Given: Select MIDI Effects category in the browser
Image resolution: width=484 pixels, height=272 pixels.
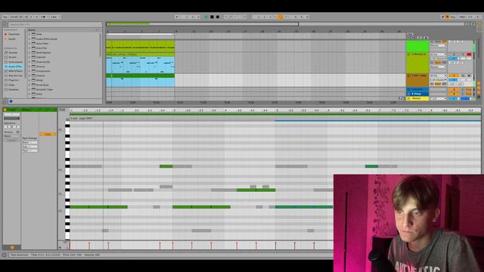Looking at the screenshot, I should point(14,71).
